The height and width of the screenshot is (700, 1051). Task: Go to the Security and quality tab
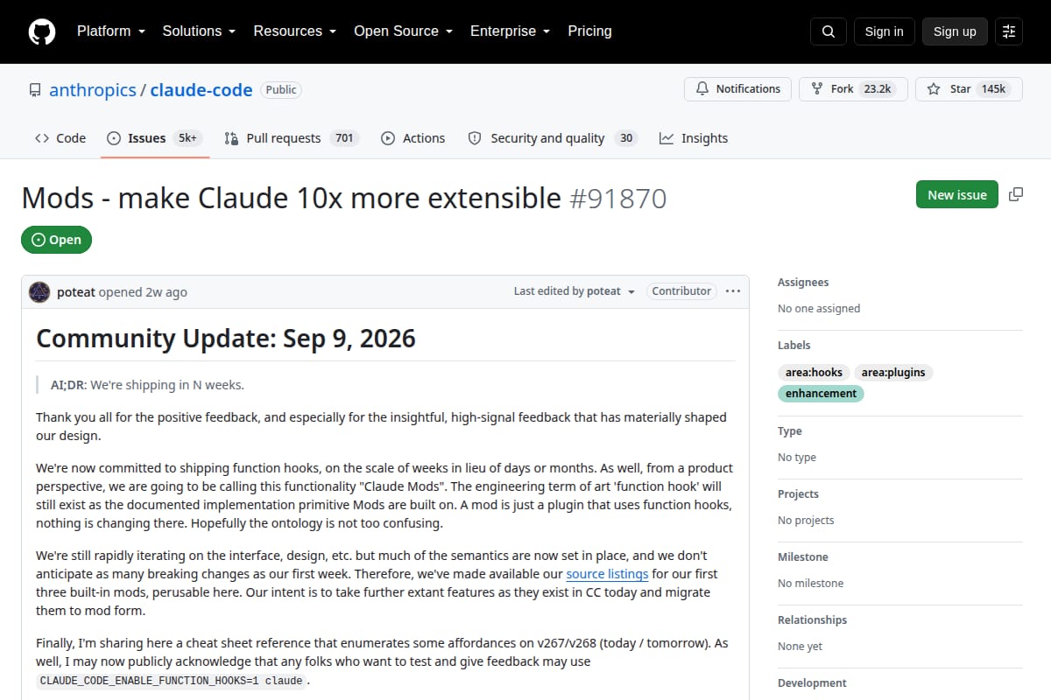tap(552, 138)
